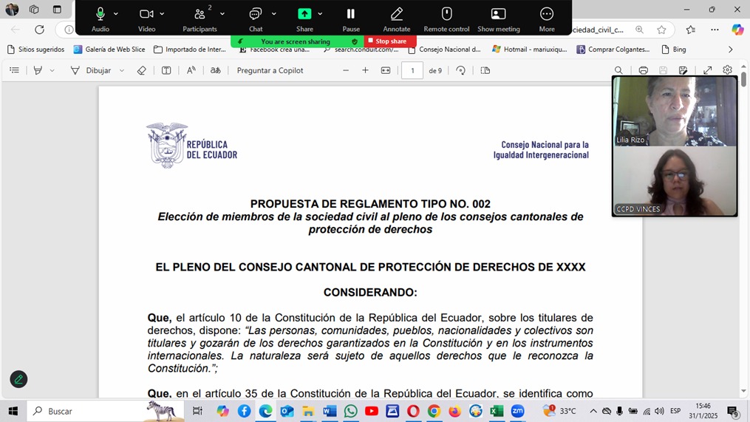The image size is (750, 422).
Task: Expand the highlight color dropdown
Action: pyautogui.click(x=52, y=70)
